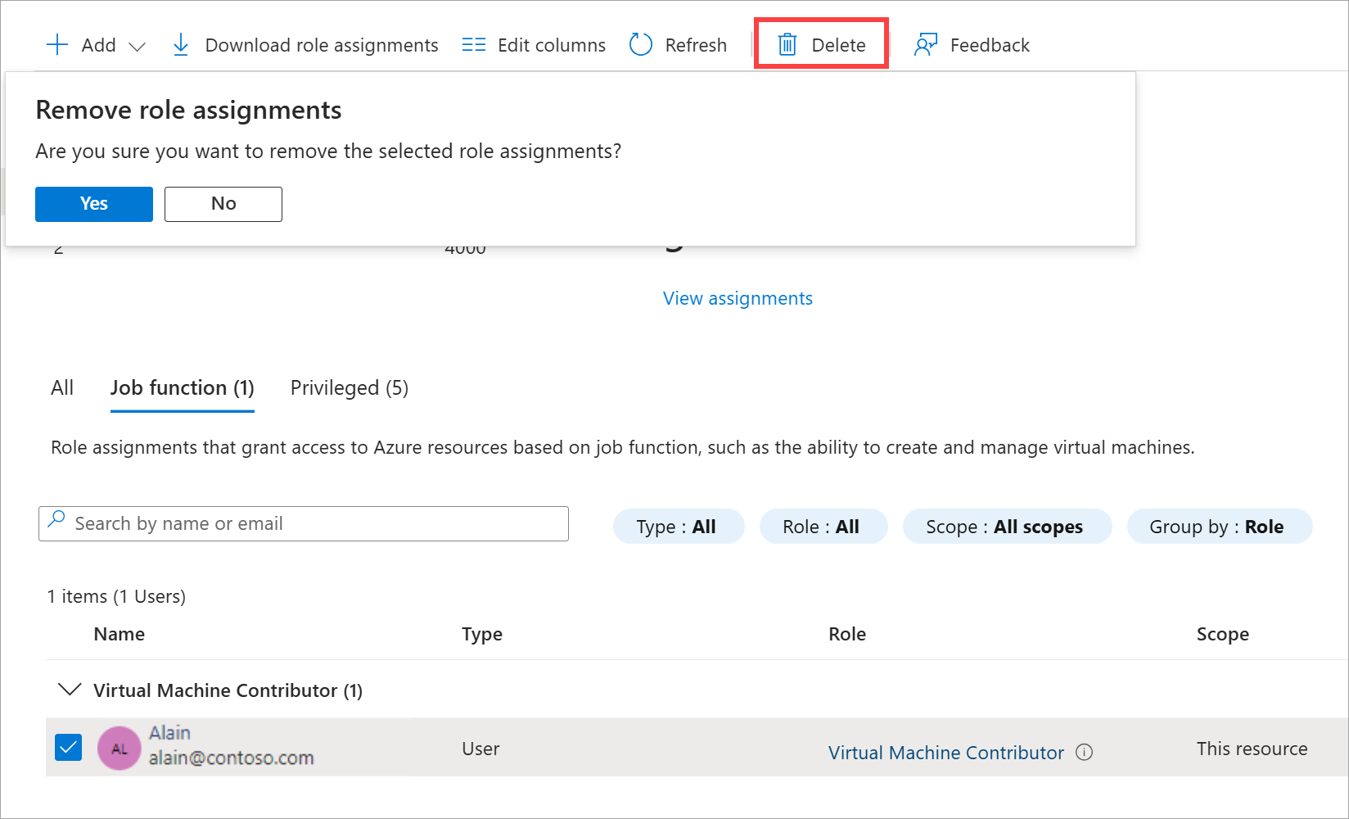Viewport: 1349px width, 819px height.
Task: Open the Scope : All scopes filter
Action: pyautogui.click(x=1007, y=527)
